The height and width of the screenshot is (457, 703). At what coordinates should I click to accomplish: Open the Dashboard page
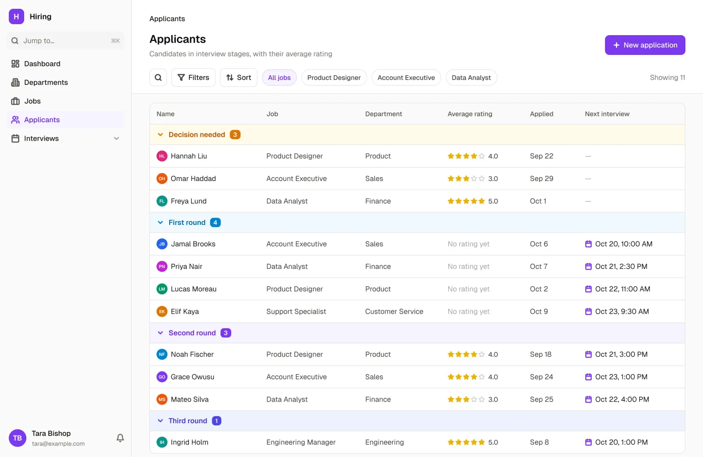(x=66, y=64)
